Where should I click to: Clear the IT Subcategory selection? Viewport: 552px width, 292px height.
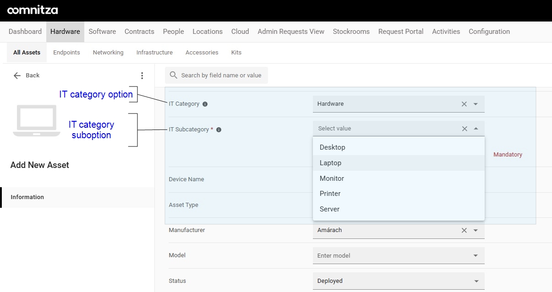(465, 129)
